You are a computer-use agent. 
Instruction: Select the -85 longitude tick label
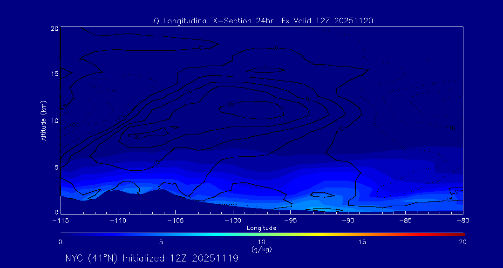[x=405, y=221]
